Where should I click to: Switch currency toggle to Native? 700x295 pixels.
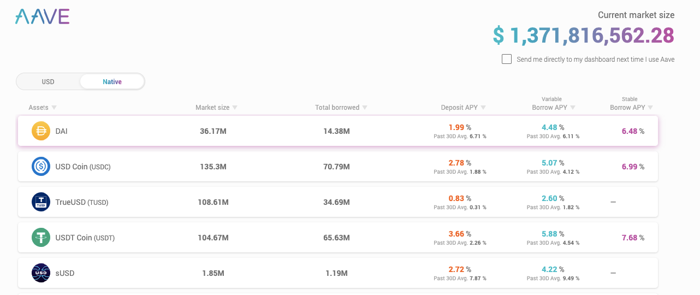(x=112, y=81)
